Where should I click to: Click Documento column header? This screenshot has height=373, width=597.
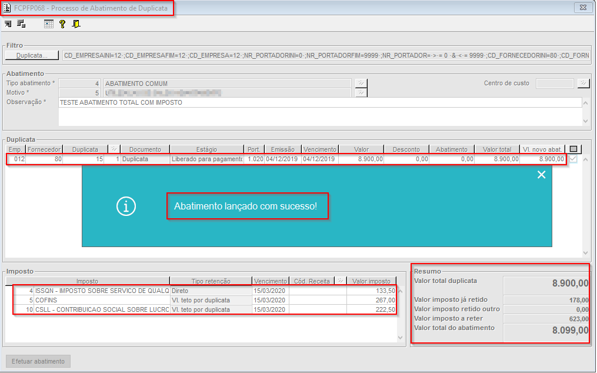click(x=145, y=149)
